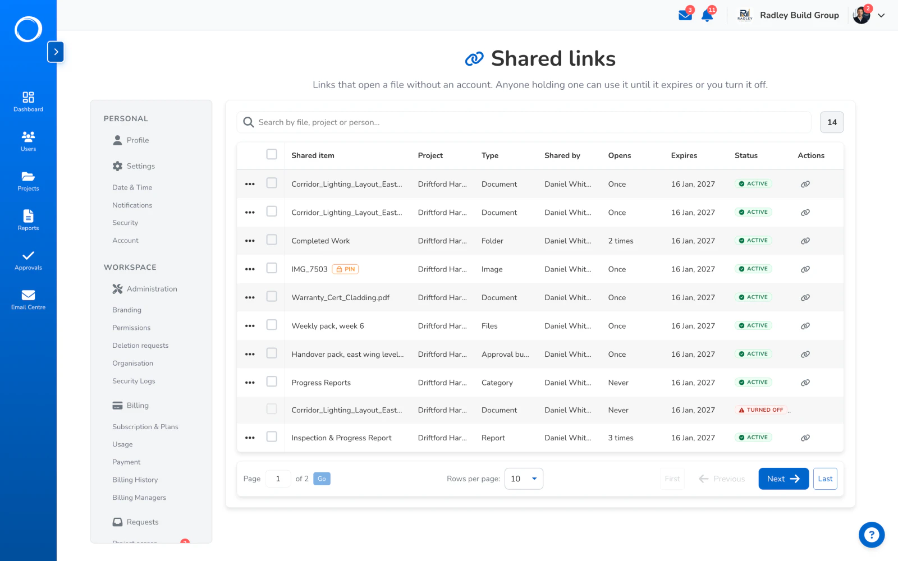Copy link for Progress Reports row

(805, 383)
